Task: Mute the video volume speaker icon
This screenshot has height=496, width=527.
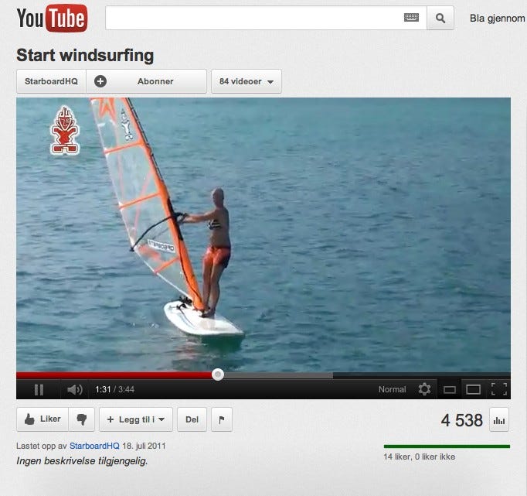Action: click(x=75, y=390)
